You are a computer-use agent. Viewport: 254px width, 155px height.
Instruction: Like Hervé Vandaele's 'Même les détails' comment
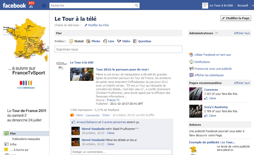click(111, 144)
